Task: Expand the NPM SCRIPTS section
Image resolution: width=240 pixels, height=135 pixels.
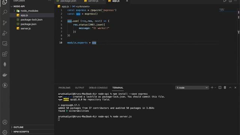Action: 32,132
